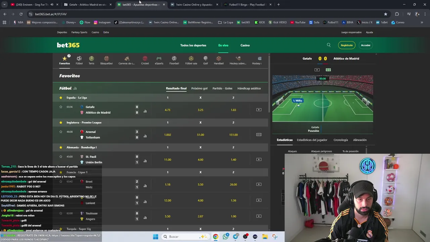
Task: Toggle favorite star for Arsenal match
Action: click(x=61, y=132)
